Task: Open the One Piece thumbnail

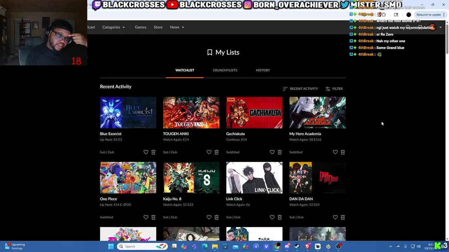Action: (128, 178)
